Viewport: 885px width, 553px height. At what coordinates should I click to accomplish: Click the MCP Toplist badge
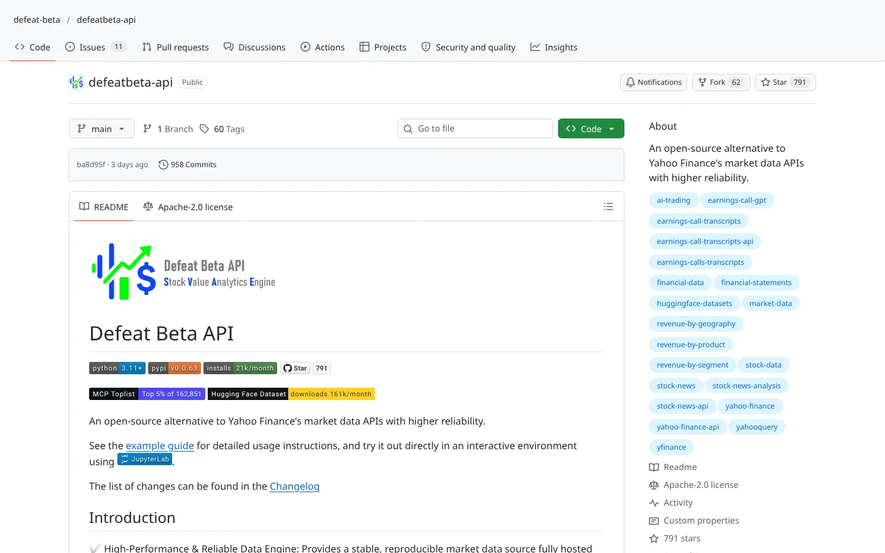(x=147, y=394)
